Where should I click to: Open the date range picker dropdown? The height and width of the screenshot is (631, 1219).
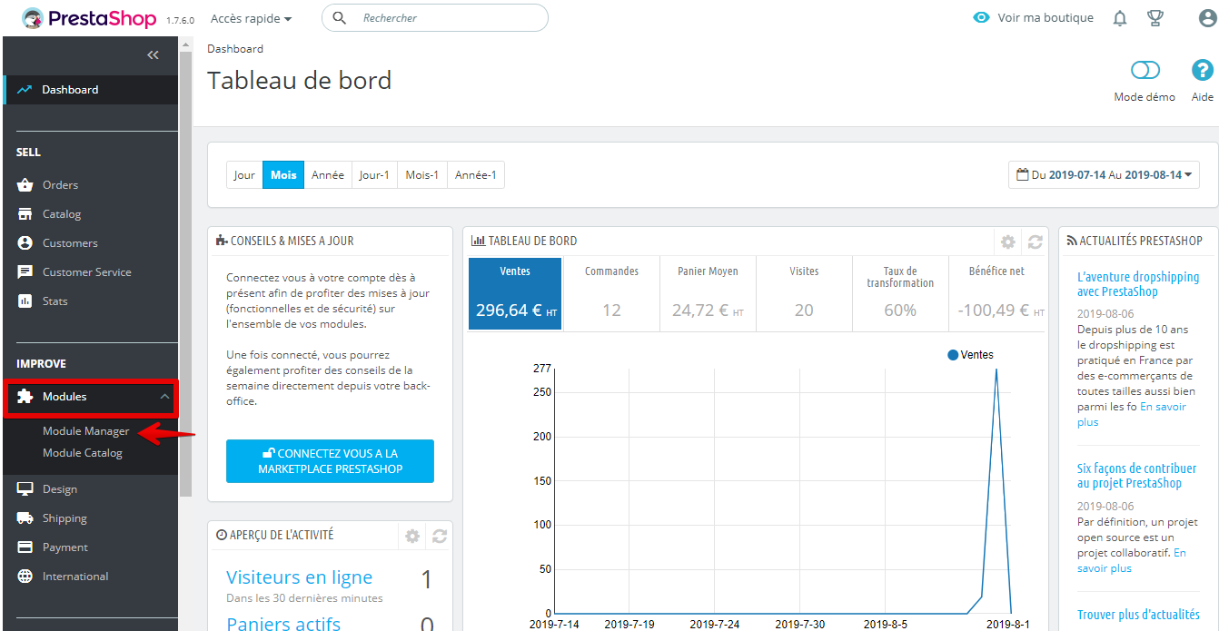[x=1104, y=175]
